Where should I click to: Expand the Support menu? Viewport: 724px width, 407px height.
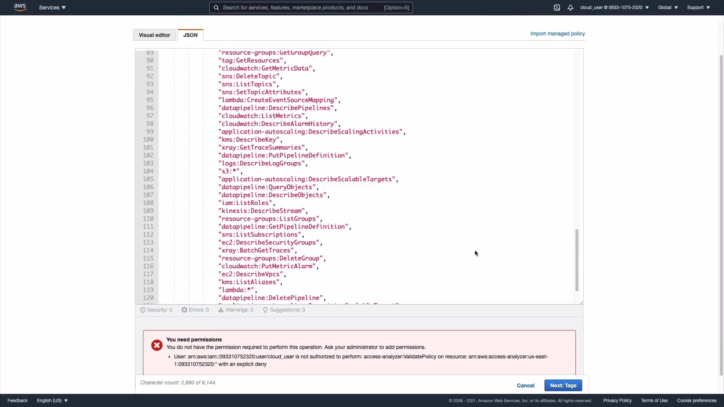698,8
